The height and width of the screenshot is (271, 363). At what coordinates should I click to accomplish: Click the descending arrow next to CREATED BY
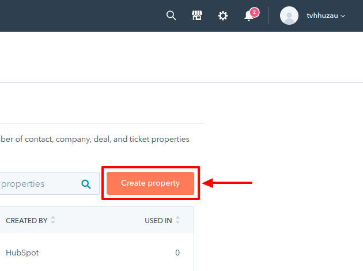(53, 222)
